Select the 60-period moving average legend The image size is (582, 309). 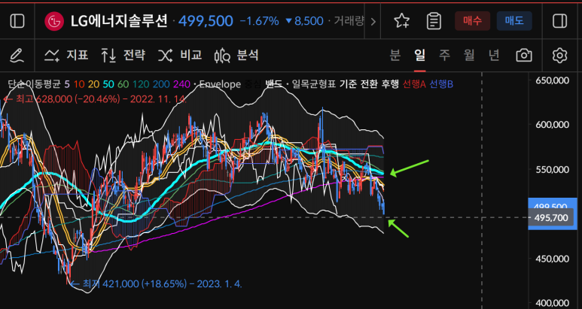123,84
